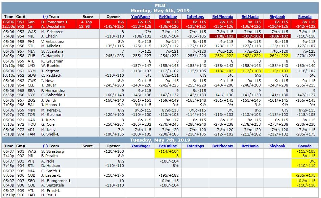Select pitcher 'A. Desclafani' in the red row
The height and width of the screenshot is (198, 321).
[53, 26]
